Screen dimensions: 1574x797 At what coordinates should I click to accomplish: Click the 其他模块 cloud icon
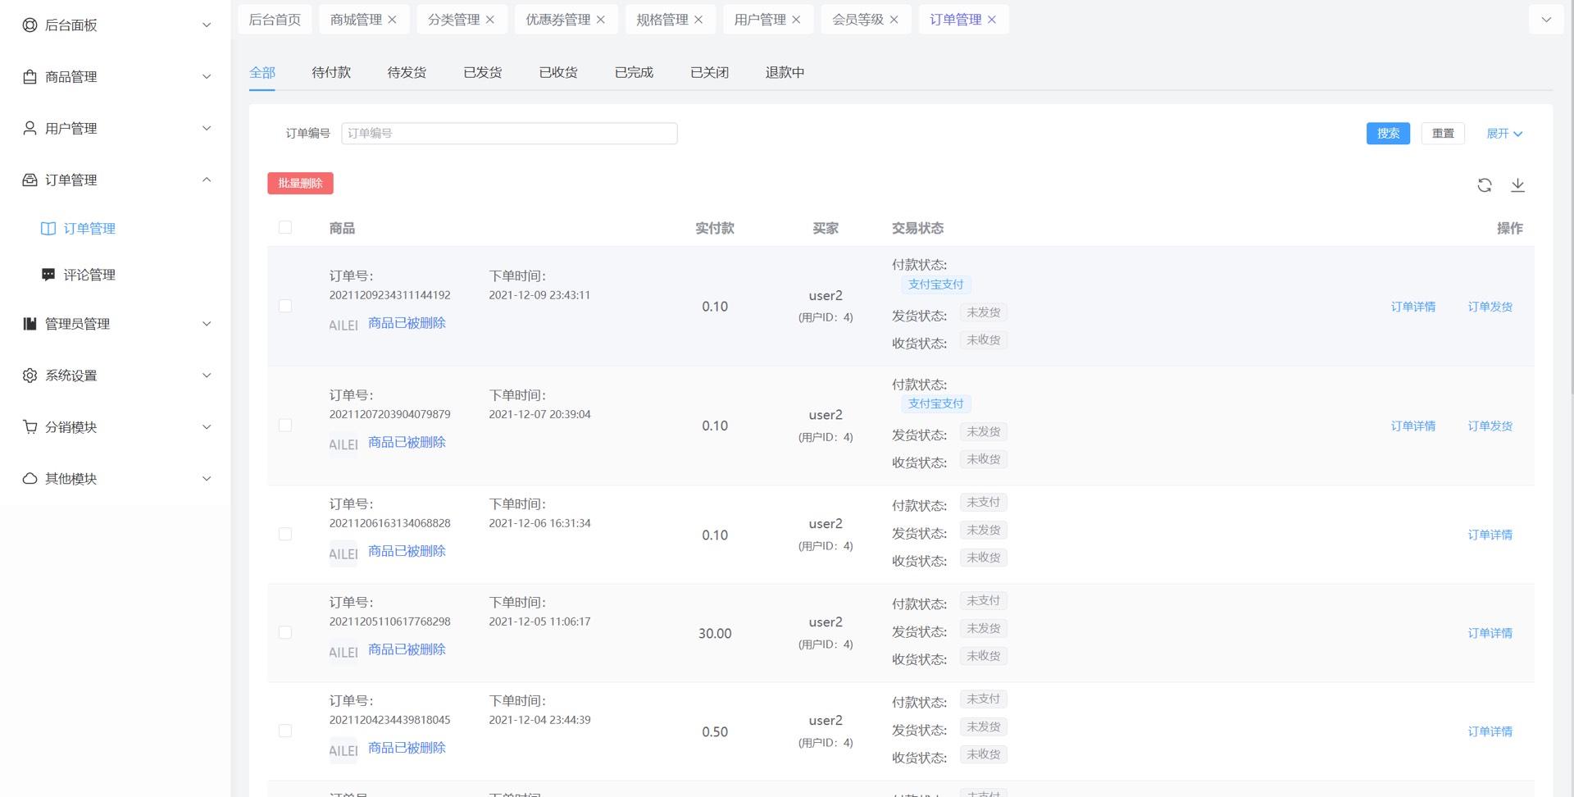click(30, 479)
